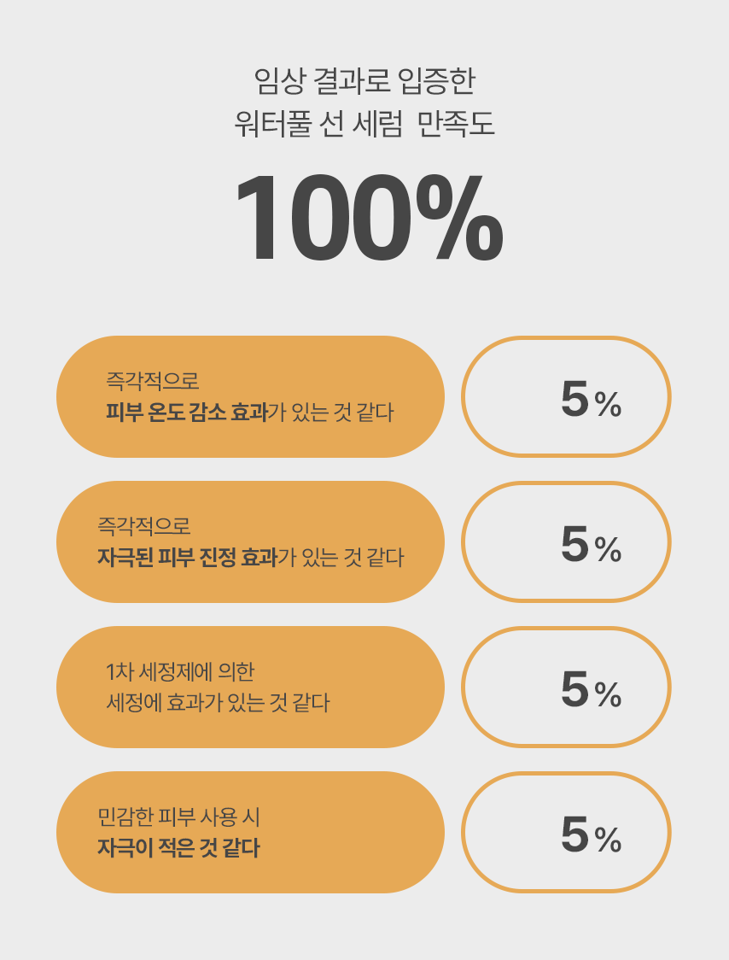This screenshot has height=960, width=729.
Task: Click the 5% score beside 민감한 피부
Action: pos(590,834)
